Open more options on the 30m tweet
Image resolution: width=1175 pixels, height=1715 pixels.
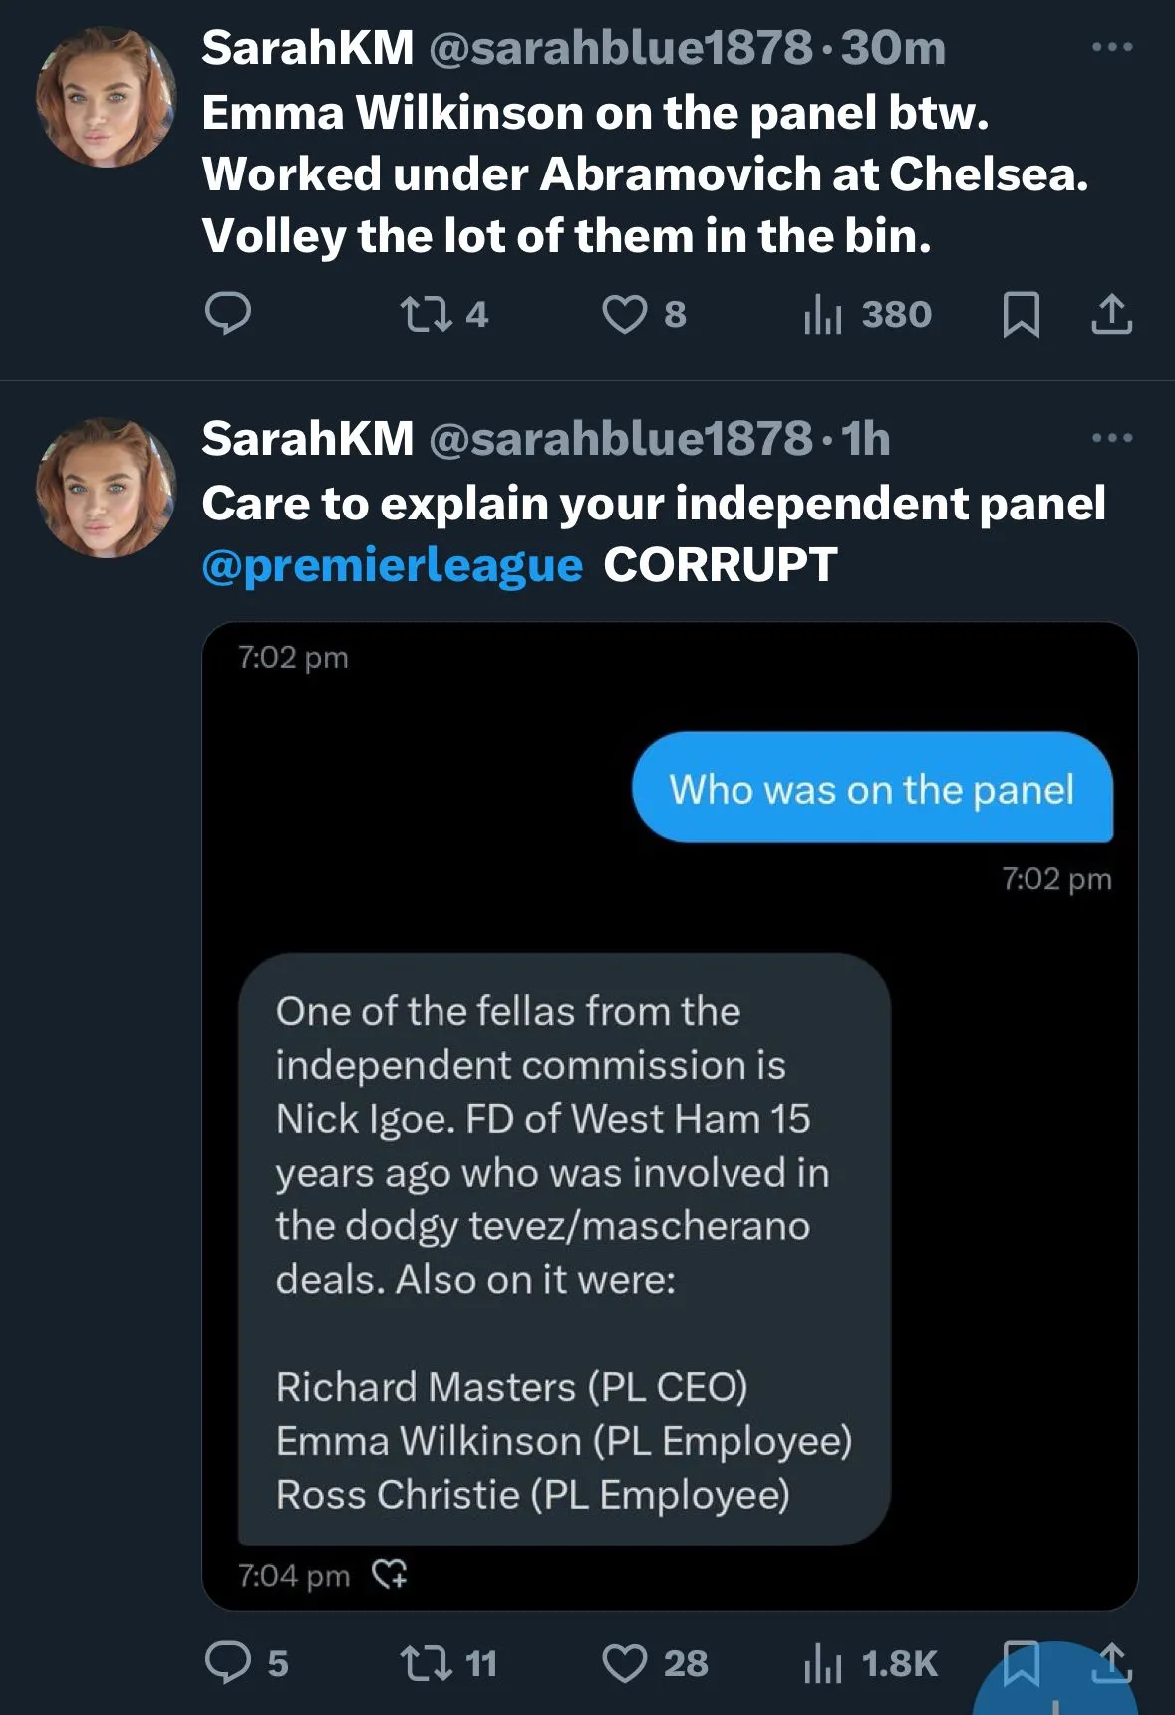pyautogui.click(x=1112, y=47)
